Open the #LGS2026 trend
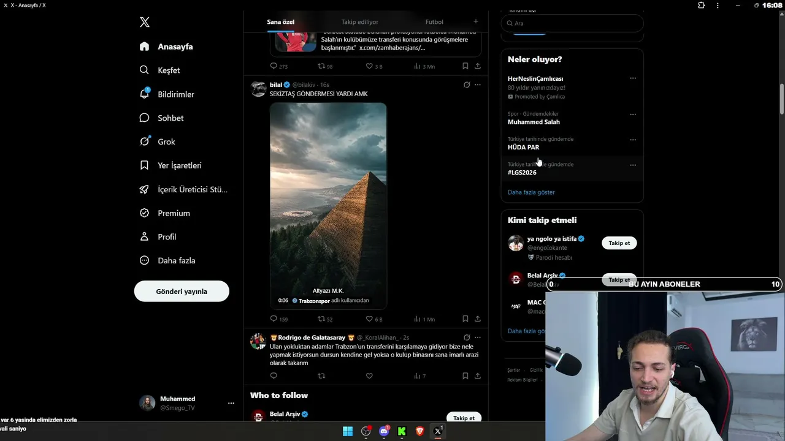This screenshot has height=441, width=785. pos(572,168)
